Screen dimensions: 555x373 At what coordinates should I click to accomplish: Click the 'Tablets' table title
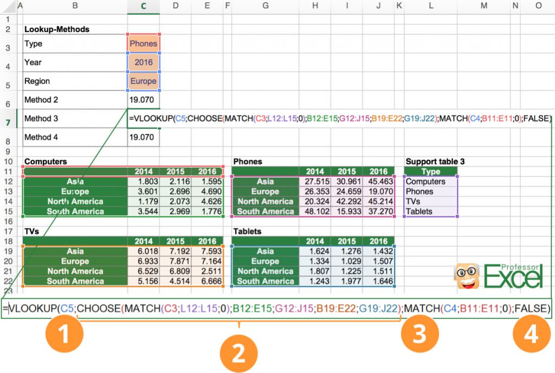(247, 231)
